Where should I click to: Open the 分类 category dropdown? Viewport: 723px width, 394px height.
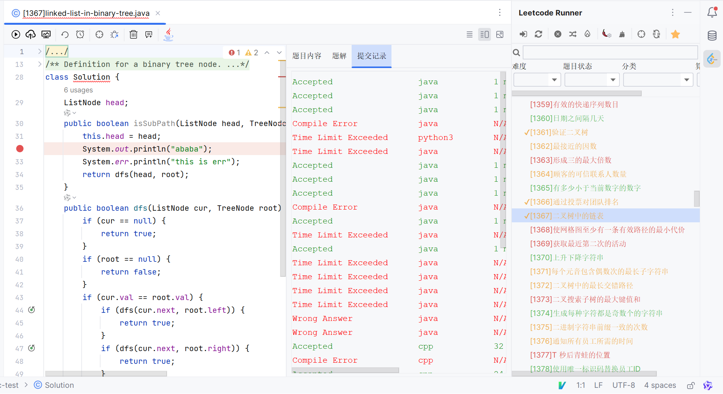[x=658, y=80]
